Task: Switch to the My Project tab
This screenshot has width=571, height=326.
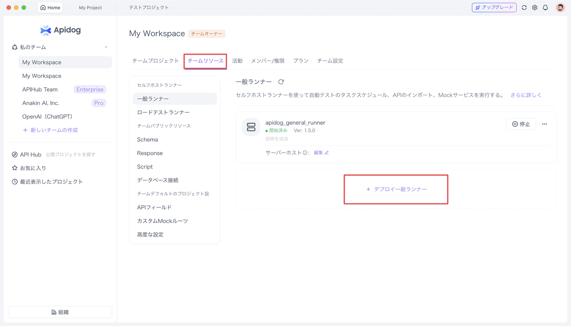Action: point(91,8)
